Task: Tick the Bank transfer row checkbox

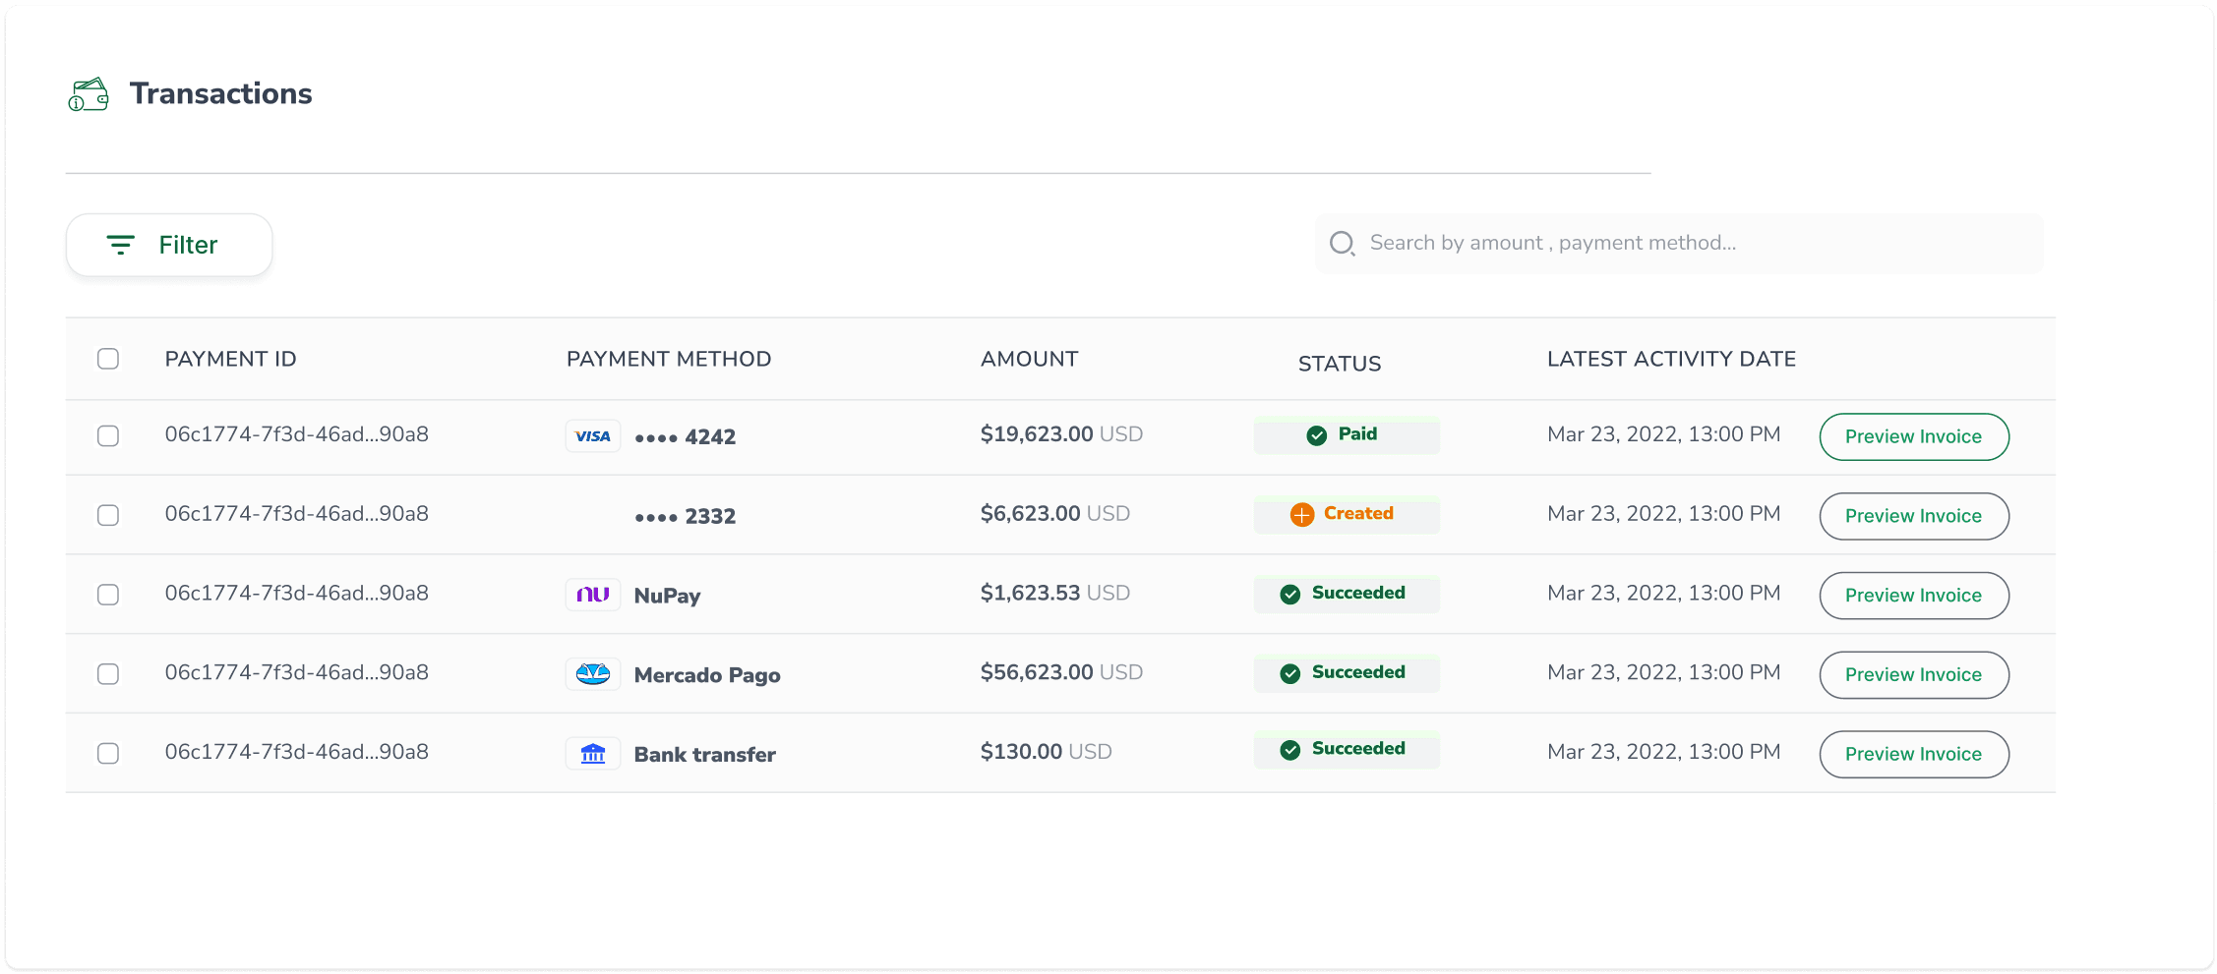Action: [108, 754]
